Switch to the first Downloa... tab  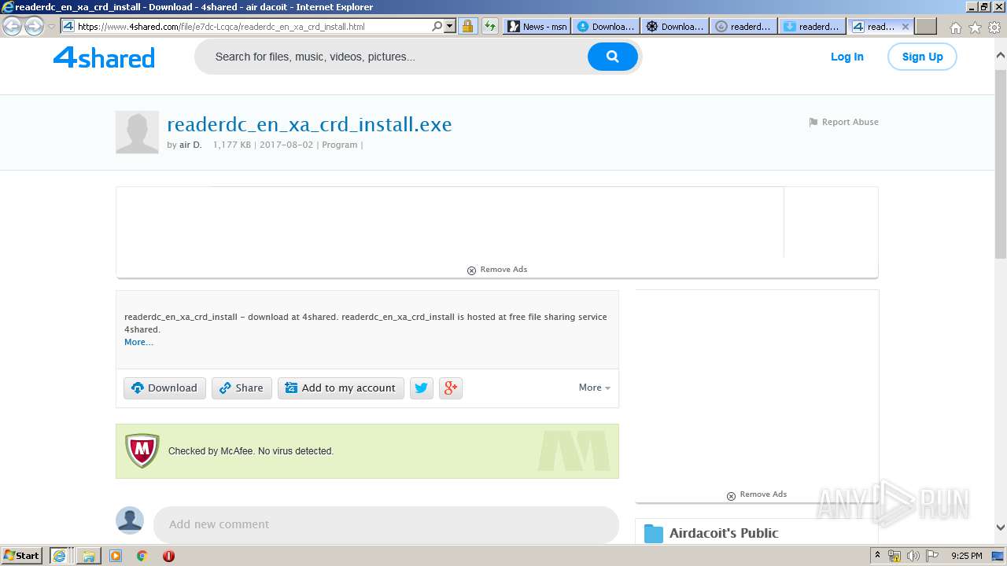605,26
